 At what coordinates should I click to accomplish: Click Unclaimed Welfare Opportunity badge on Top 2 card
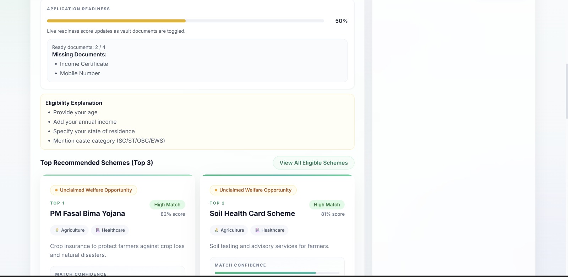[x=253, y=190]
